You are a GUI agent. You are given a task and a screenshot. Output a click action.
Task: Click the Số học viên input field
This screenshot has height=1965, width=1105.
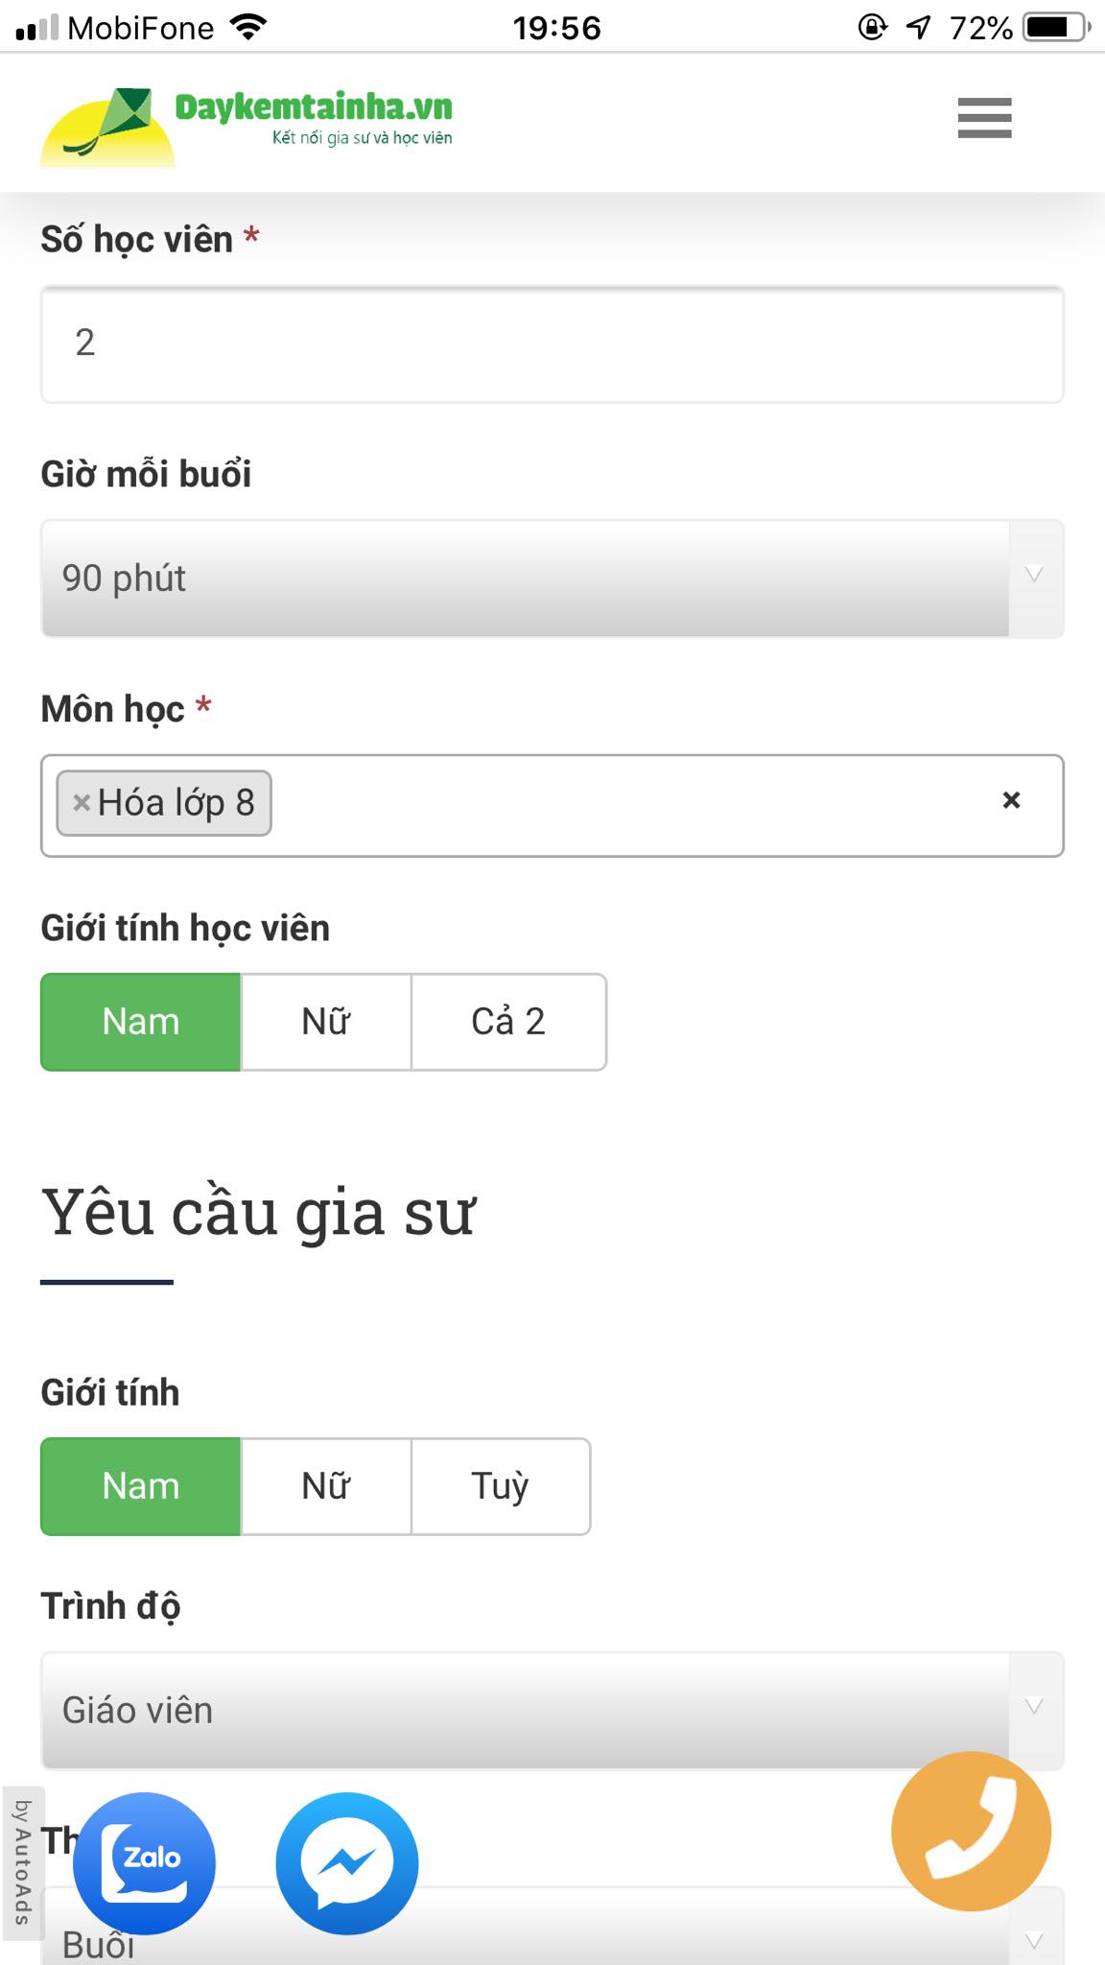pyautogui.click(x=552, y=343)
